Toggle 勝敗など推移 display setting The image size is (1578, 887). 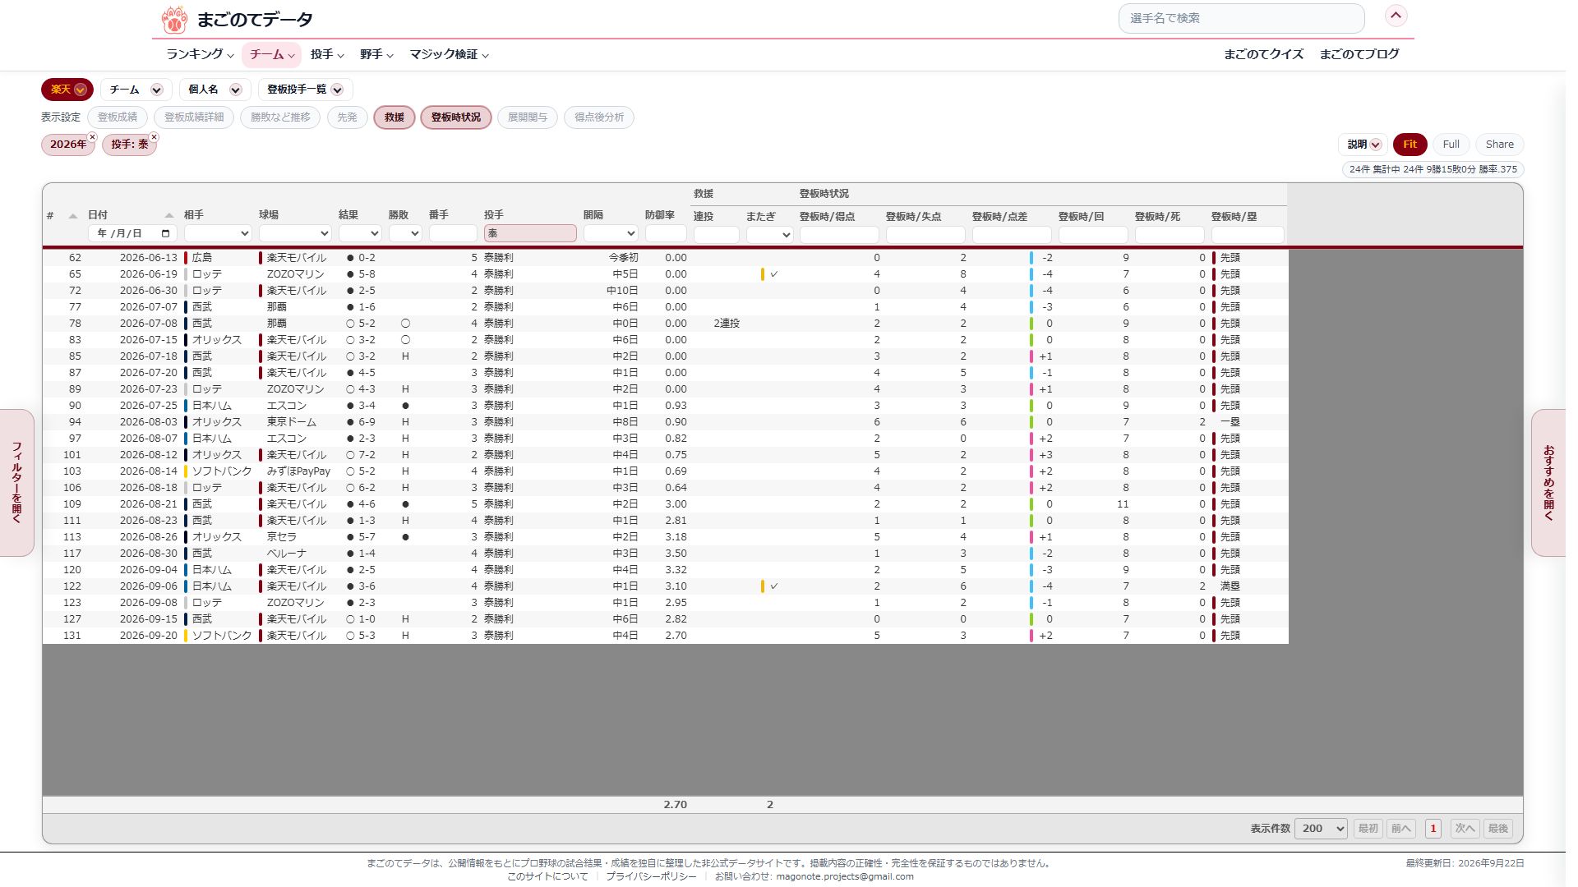pyautogui.click(x=280, y=117)
